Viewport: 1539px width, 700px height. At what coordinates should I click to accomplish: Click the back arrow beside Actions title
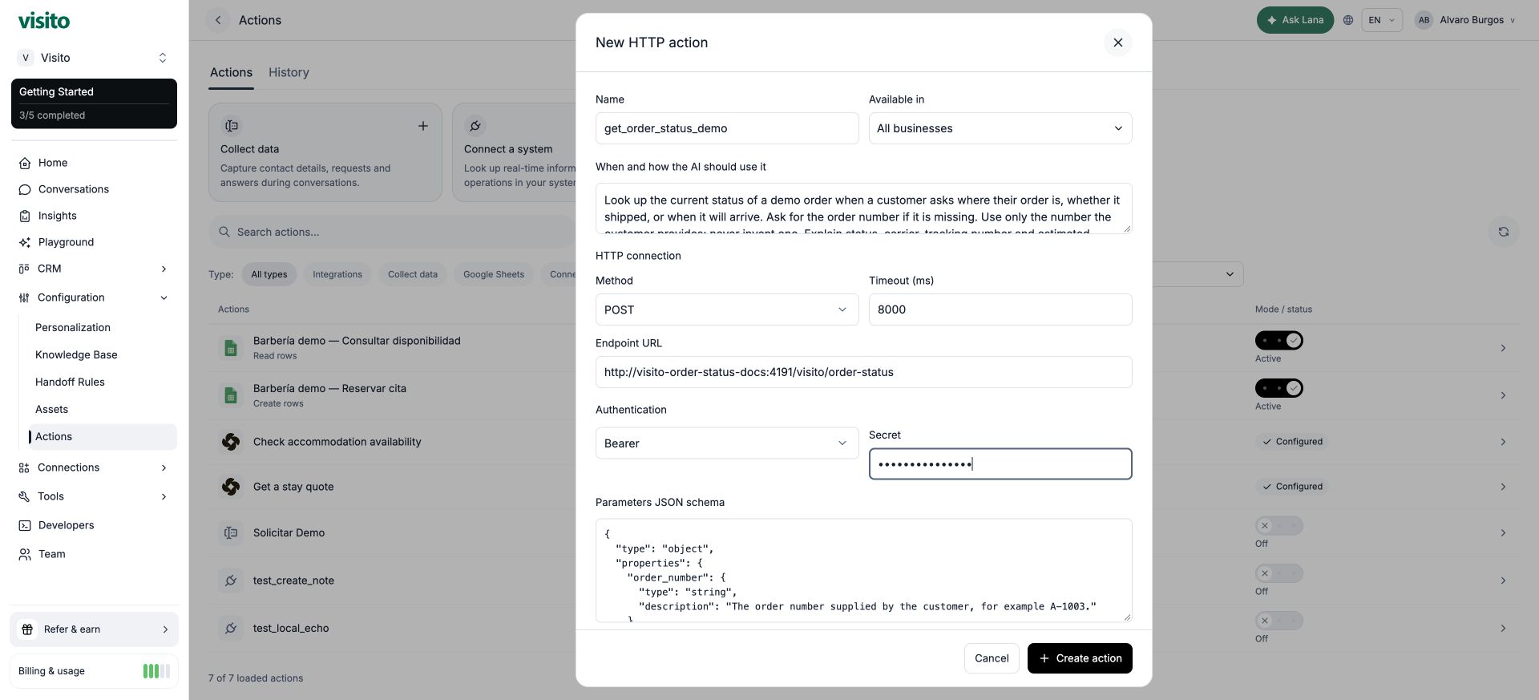(x=218, y=20)
